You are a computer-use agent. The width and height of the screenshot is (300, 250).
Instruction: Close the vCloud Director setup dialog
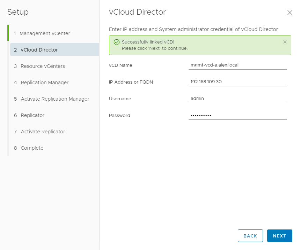tap(290, 13)
